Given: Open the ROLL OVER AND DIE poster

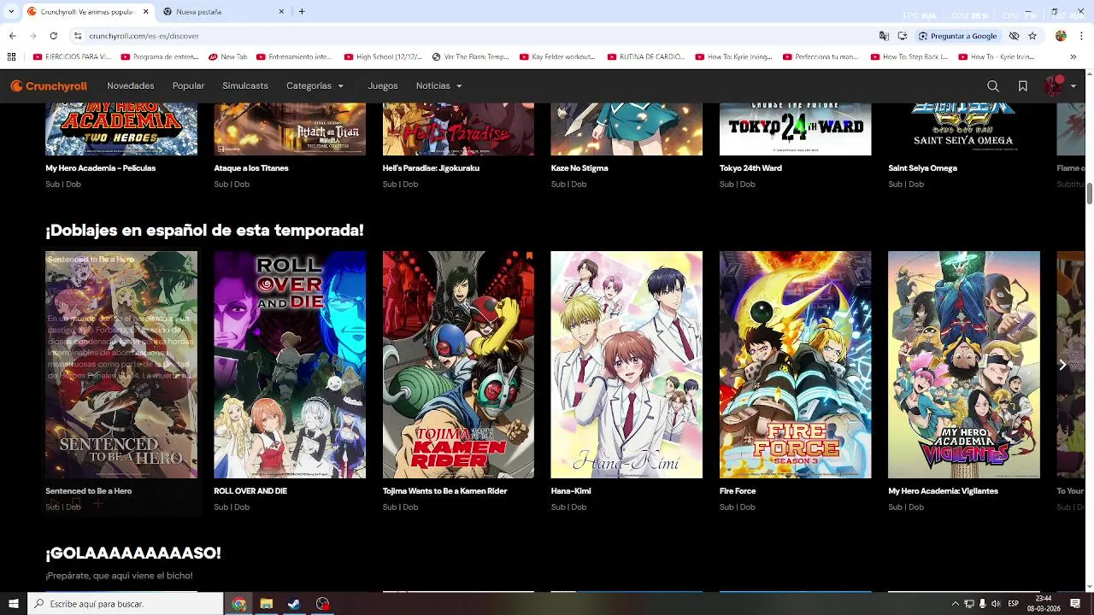Looking at the screenshot, I should pyautogui.click(x=290, y=365).
